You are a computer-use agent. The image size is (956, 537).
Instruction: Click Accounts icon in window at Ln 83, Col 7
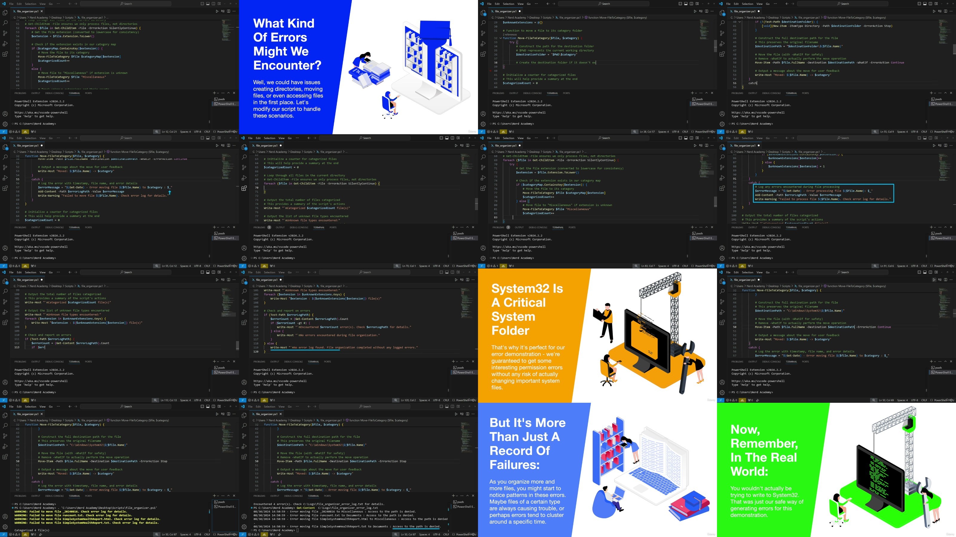(x=483, y=248)
